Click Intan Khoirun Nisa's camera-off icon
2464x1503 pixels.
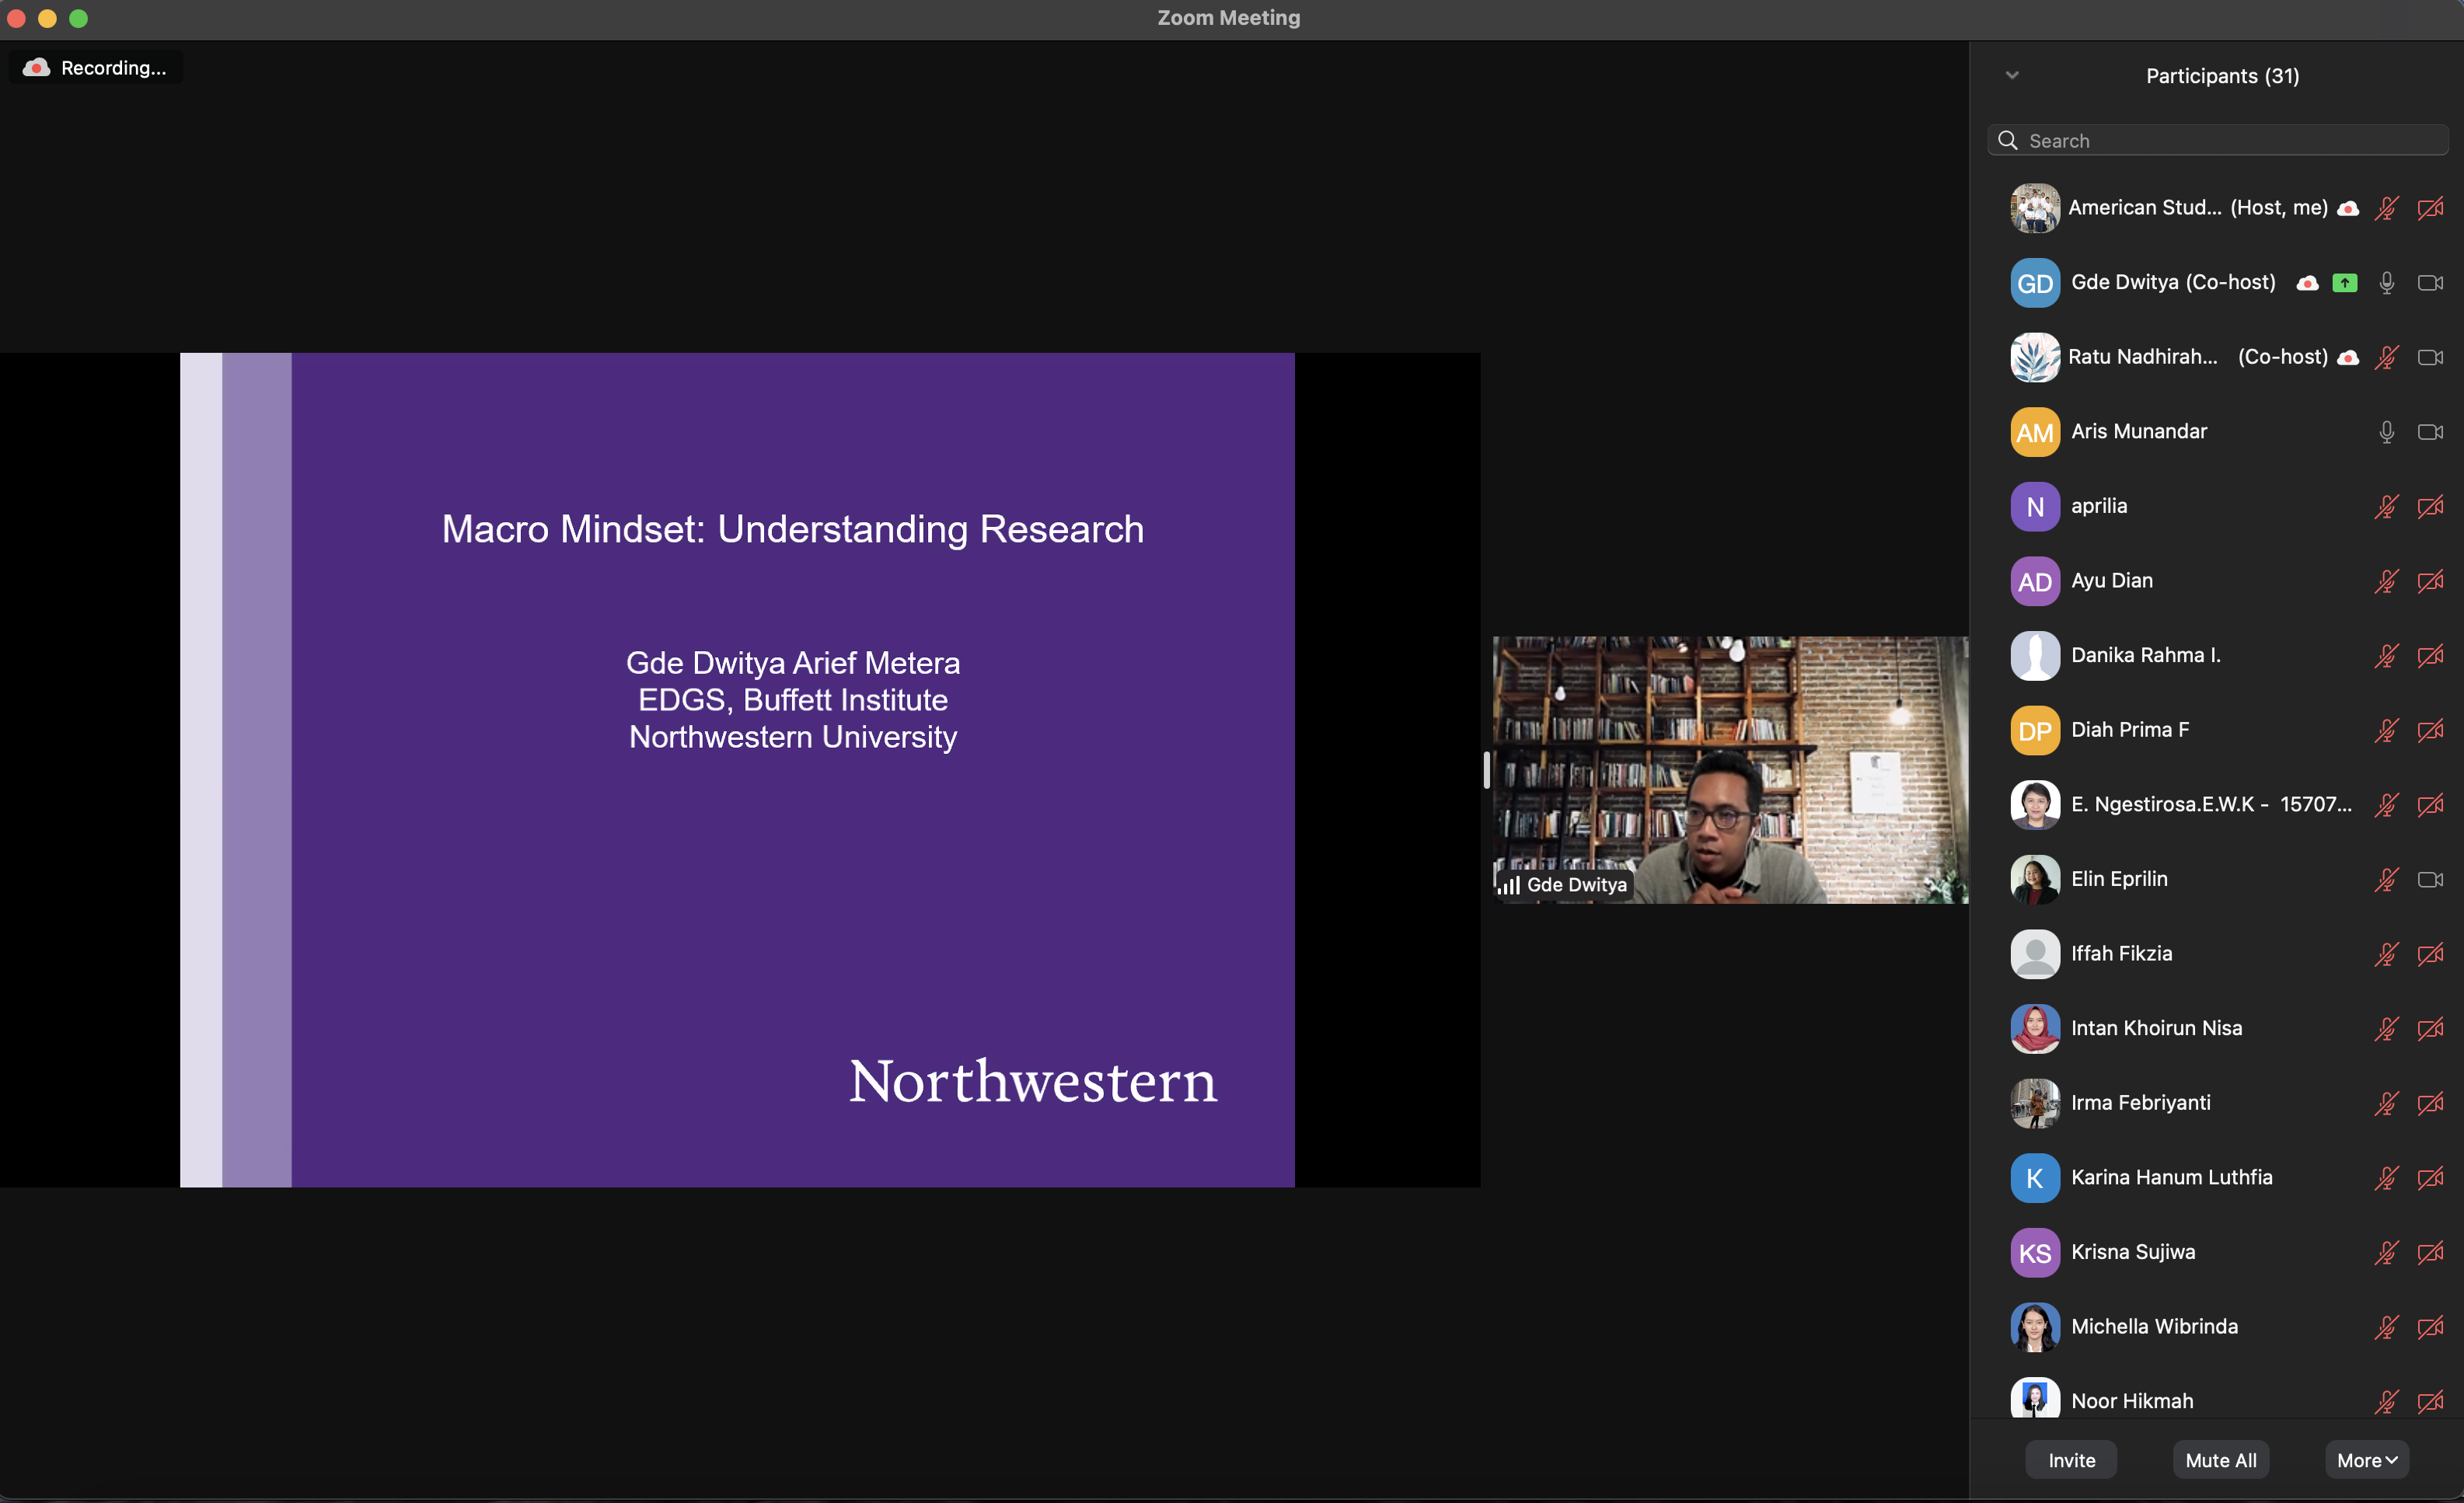point(2430,1029)
